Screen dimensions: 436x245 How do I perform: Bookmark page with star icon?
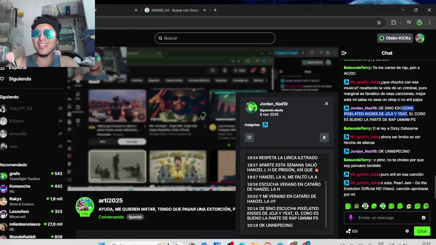pos(379,22)
